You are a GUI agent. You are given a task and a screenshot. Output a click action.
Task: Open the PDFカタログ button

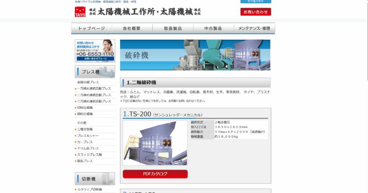coord(155,174)
